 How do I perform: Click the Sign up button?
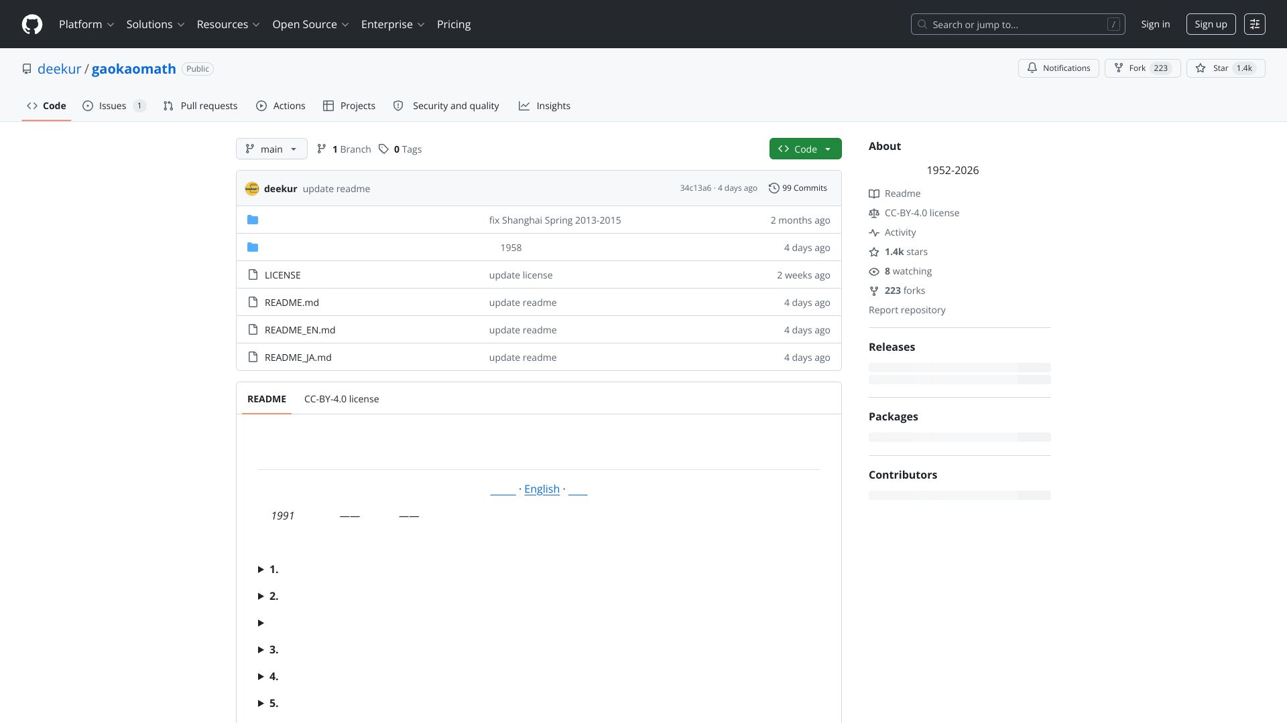[x=1211, y=24]
